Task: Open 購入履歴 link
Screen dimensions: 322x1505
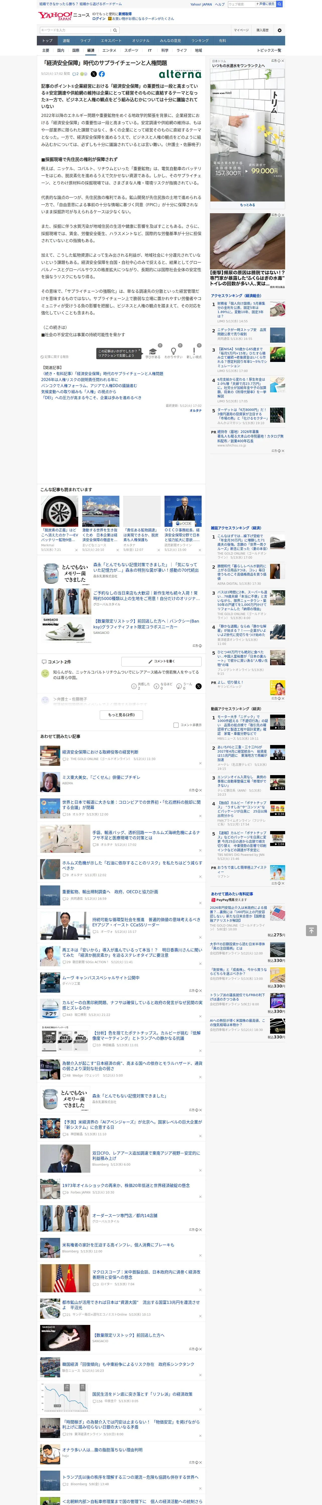Action: click(x=262, y=30)
